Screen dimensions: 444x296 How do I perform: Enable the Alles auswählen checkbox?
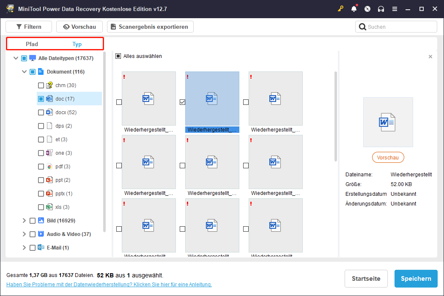tap(118, 55)
